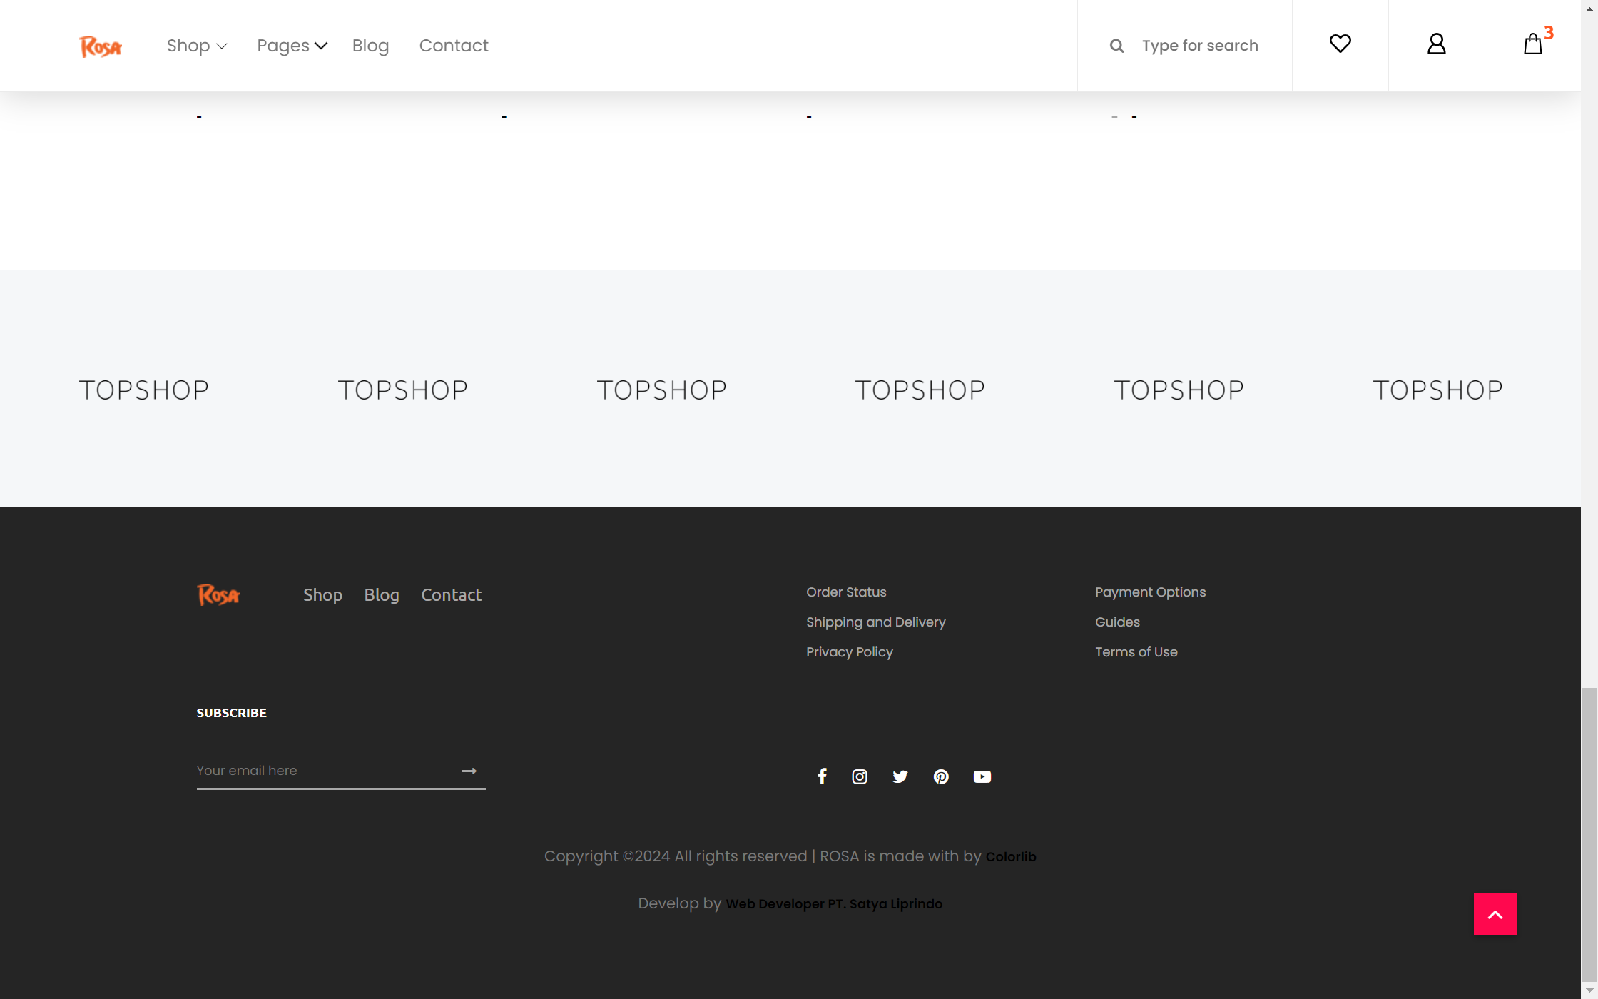Open the wishlist heart icon
This screenshot has height=999, width=1598.
coord(1340,44)
